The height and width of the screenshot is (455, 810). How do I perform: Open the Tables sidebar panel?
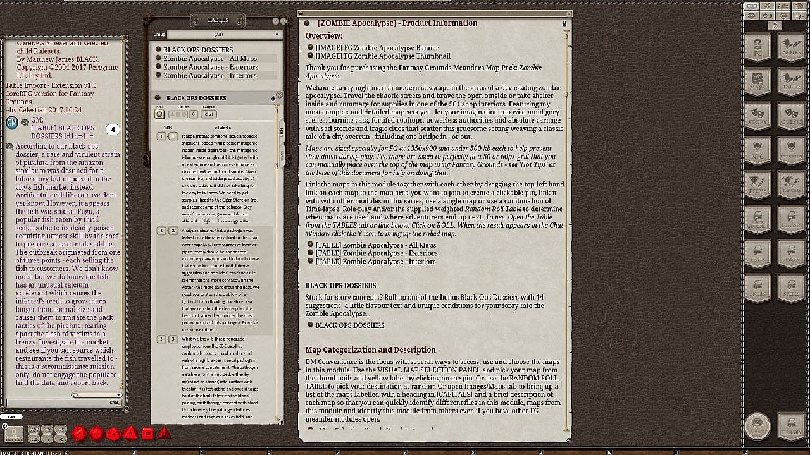[x=790, y=82]
